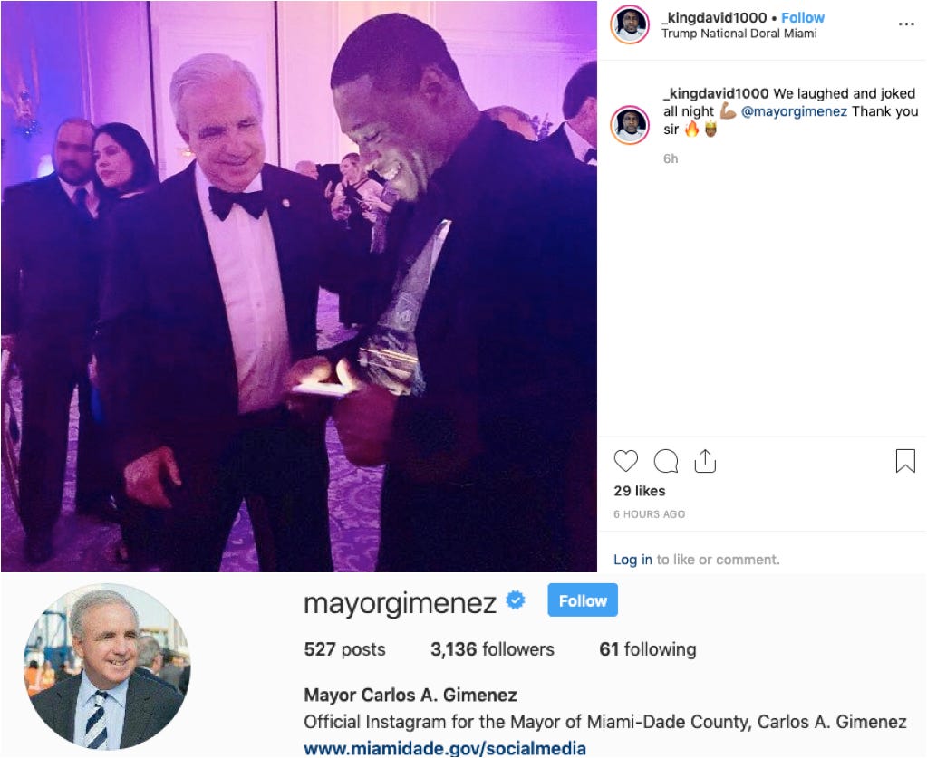The image size is (927, 758).
Task: Open Trump National Doral Miami location
Action: [739, 34]
